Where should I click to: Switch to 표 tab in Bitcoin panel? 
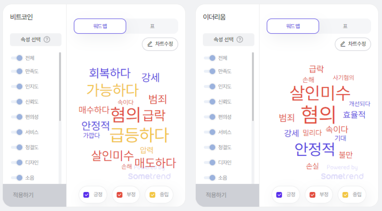tap(152, 26)
